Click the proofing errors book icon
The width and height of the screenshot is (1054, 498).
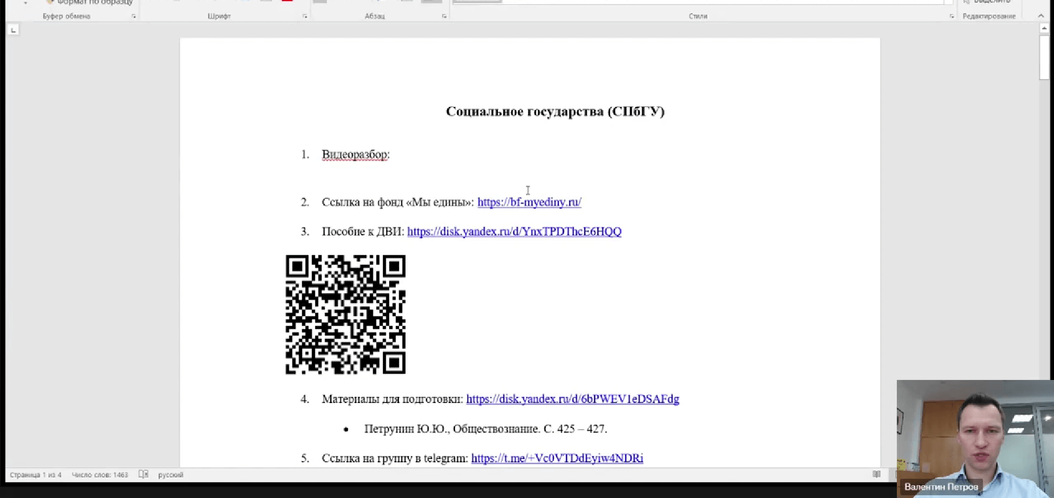[x=143, y=474]
